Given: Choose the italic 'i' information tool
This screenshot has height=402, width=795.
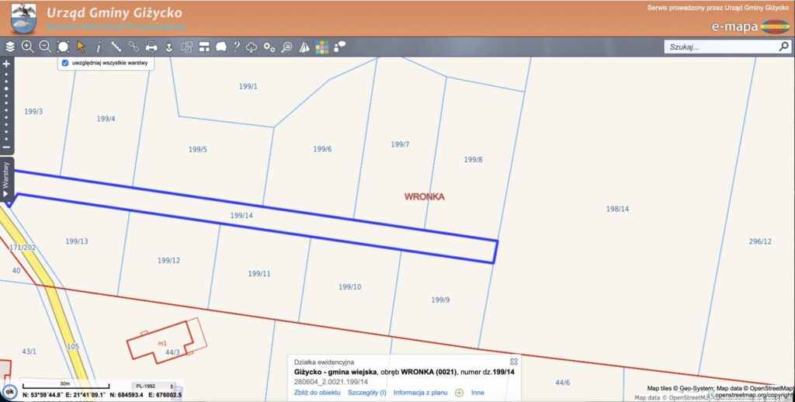Looking at the screenshot, I should (x=99, y=47).
